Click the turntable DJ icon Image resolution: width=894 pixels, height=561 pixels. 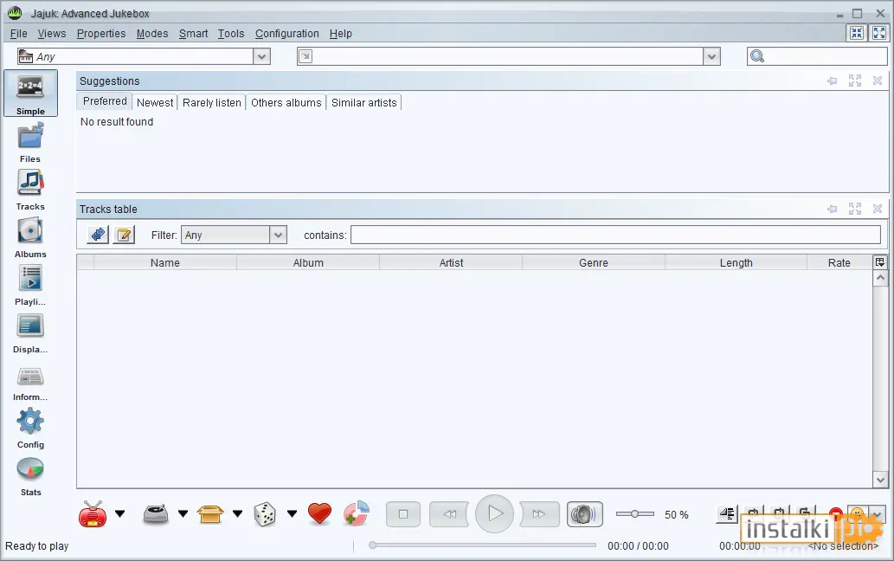pyautogui.click(x=155, y=514)
